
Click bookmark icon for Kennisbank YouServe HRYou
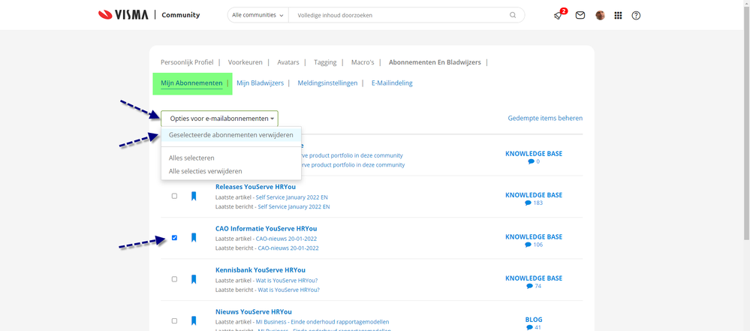[x=194, y=279]
